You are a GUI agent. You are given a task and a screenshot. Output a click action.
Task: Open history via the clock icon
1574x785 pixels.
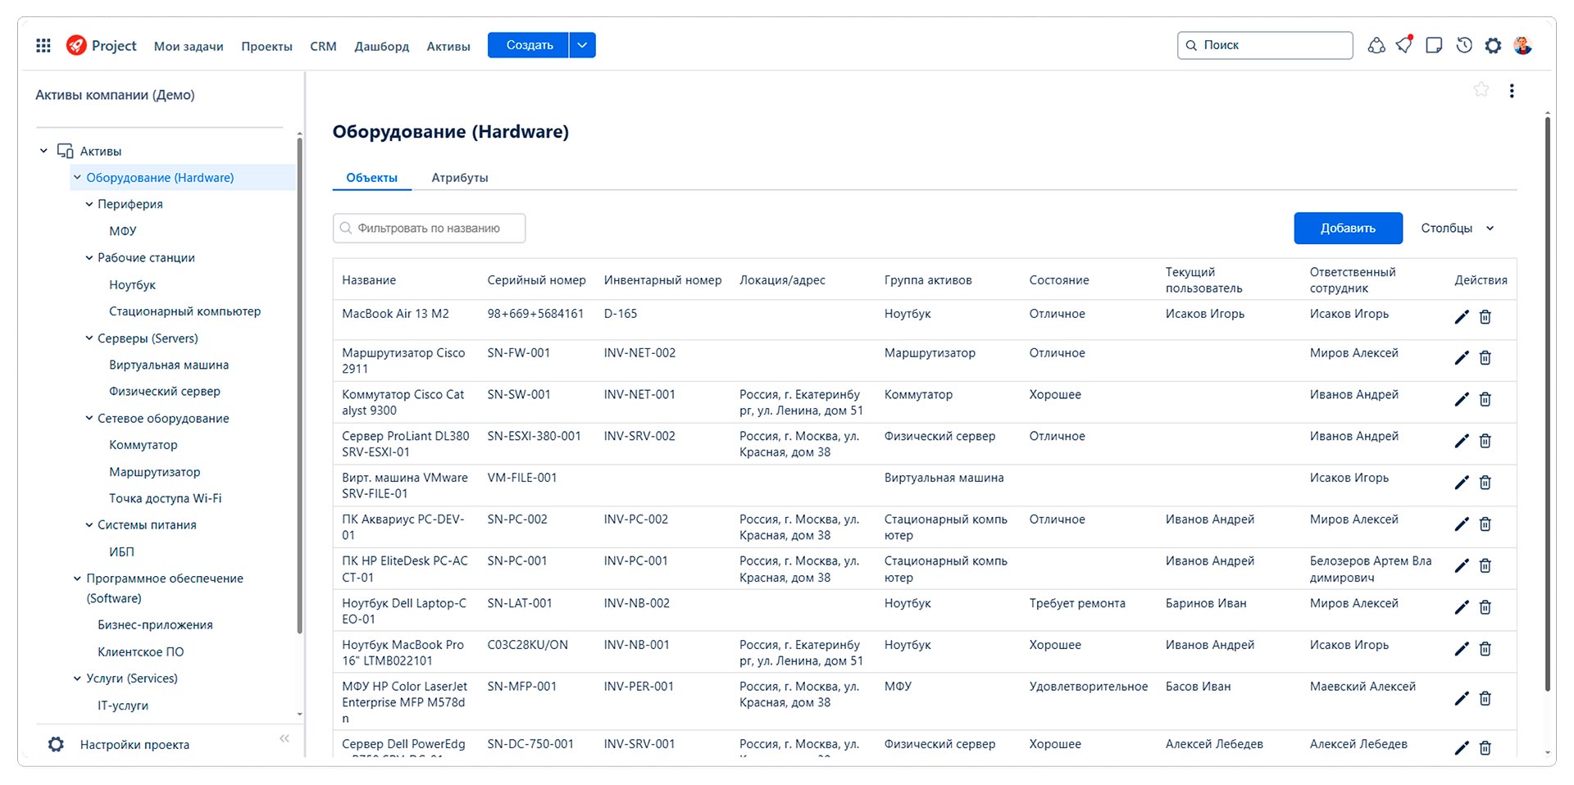(1463, 45)
